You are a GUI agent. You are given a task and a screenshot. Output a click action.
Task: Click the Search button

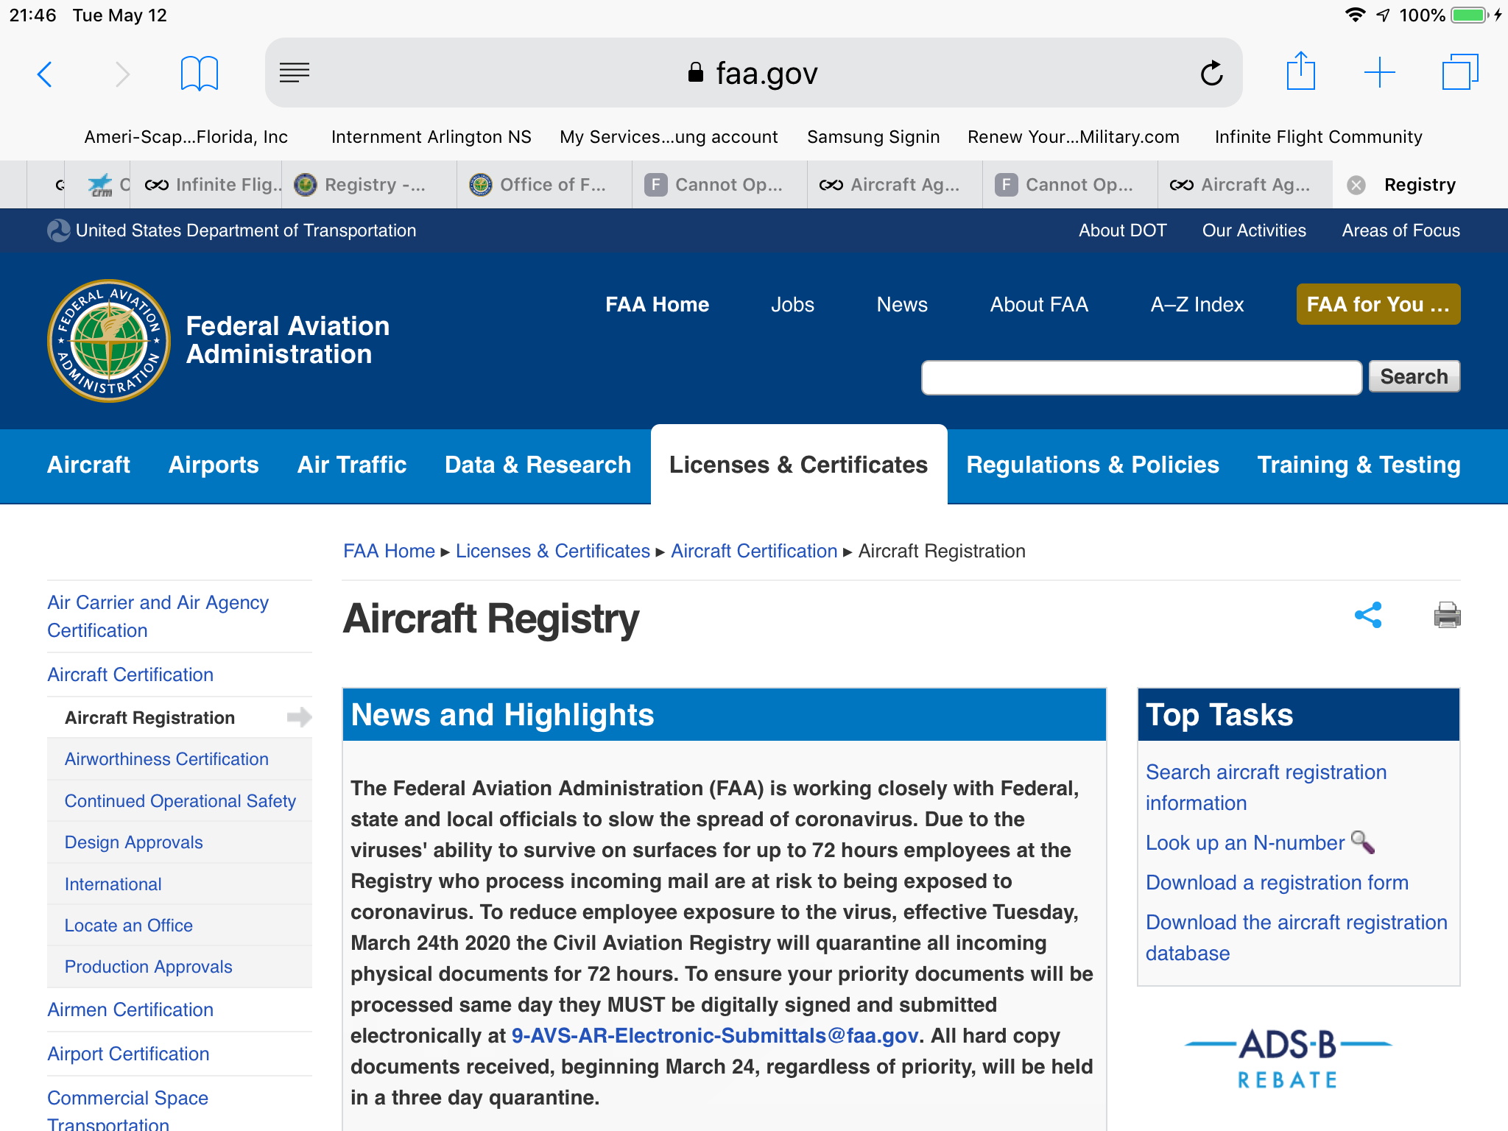[x=1414, y=377]
